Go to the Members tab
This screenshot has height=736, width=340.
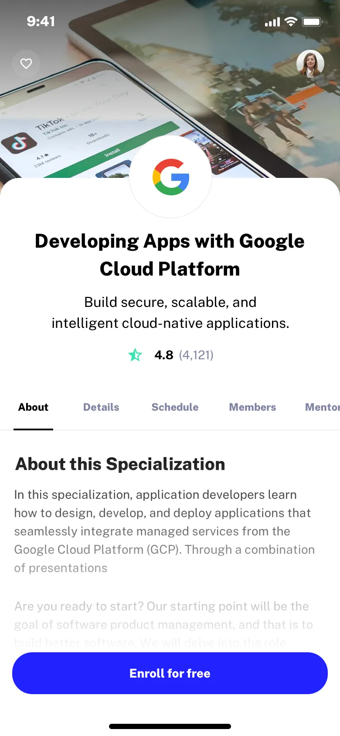[252, 407]
